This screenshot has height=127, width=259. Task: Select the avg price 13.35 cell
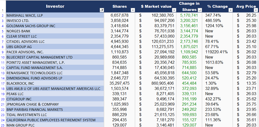pos(246,83)
